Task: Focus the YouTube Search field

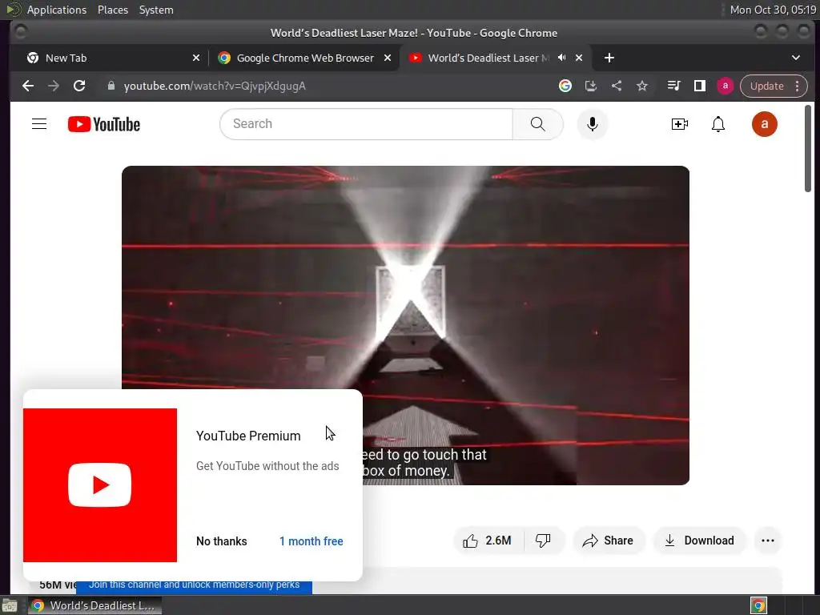Action: pyautogui.click(x=366, y=124)
